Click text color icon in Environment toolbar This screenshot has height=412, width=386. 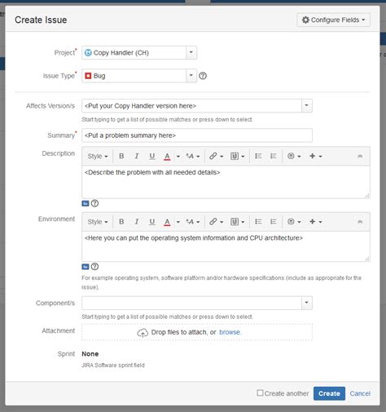pos(167,222)
